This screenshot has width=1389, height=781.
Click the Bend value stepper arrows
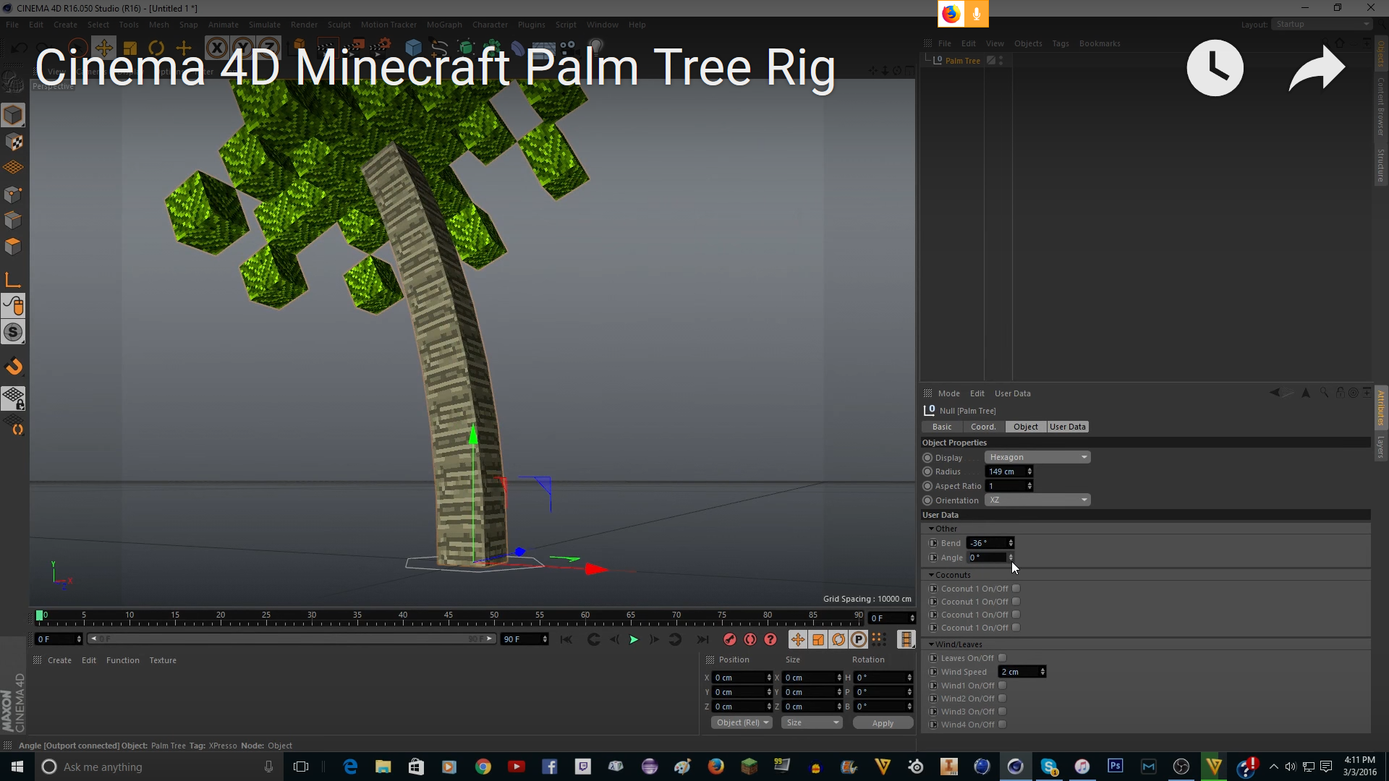(1011, 543)
